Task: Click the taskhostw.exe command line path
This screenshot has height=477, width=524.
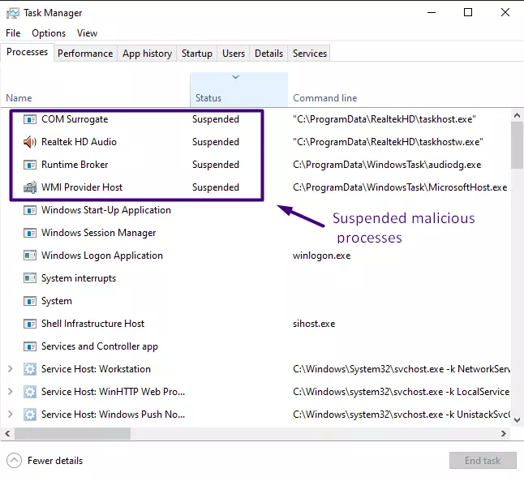Action: pos(388,142)
